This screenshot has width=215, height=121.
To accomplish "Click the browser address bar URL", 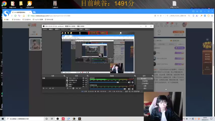I will (50, 16).
